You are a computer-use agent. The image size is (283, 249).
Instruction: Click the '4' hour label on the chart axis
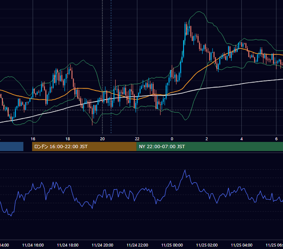(x=241, y=139)
